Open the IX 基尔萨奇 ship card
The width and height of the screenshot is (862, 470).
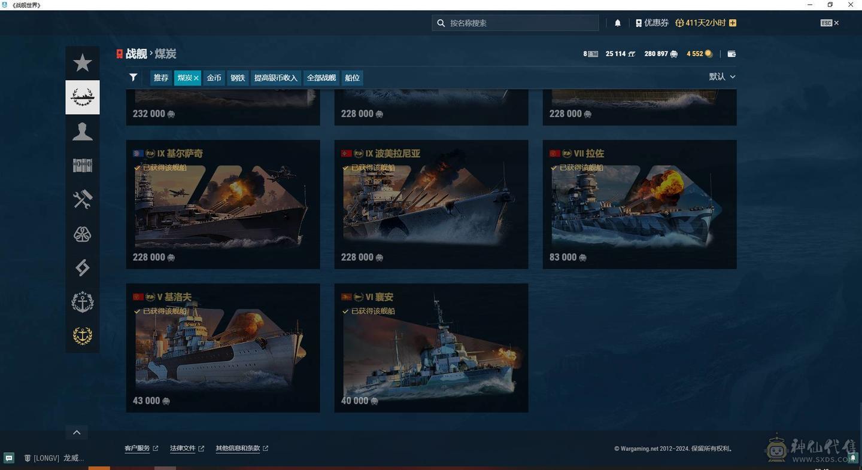coord(223,205)
